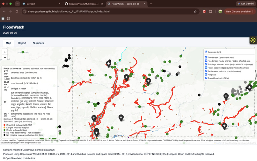Switch to the ShauryaPriyam/Multimodal GitHub tab

(x=84, y=4)
